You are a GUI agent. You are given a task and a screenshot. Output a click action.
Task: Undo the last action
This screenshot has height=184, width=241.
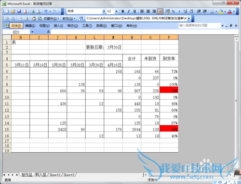pyautogui.click(x=46, y=12)
